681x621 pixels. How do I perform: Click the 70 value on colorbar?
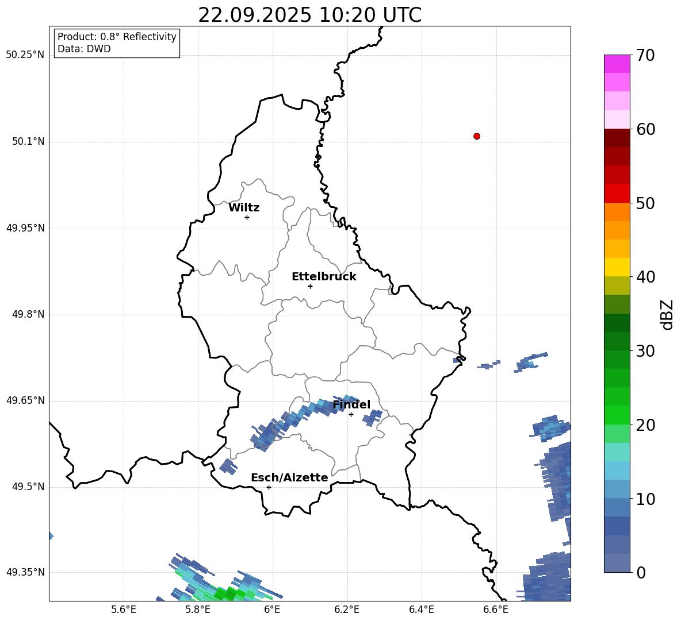pos(645,55)
